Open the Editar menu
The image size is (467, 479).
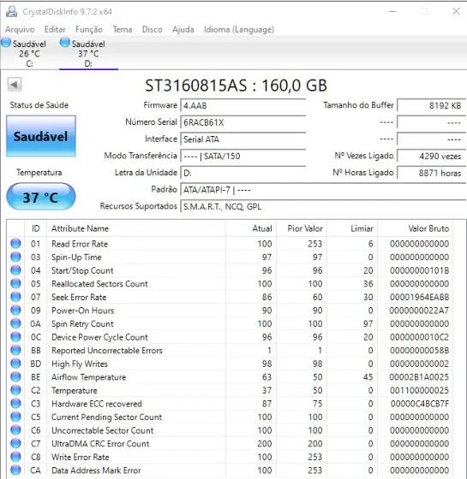pyautogui.click(x=55, y=30)
